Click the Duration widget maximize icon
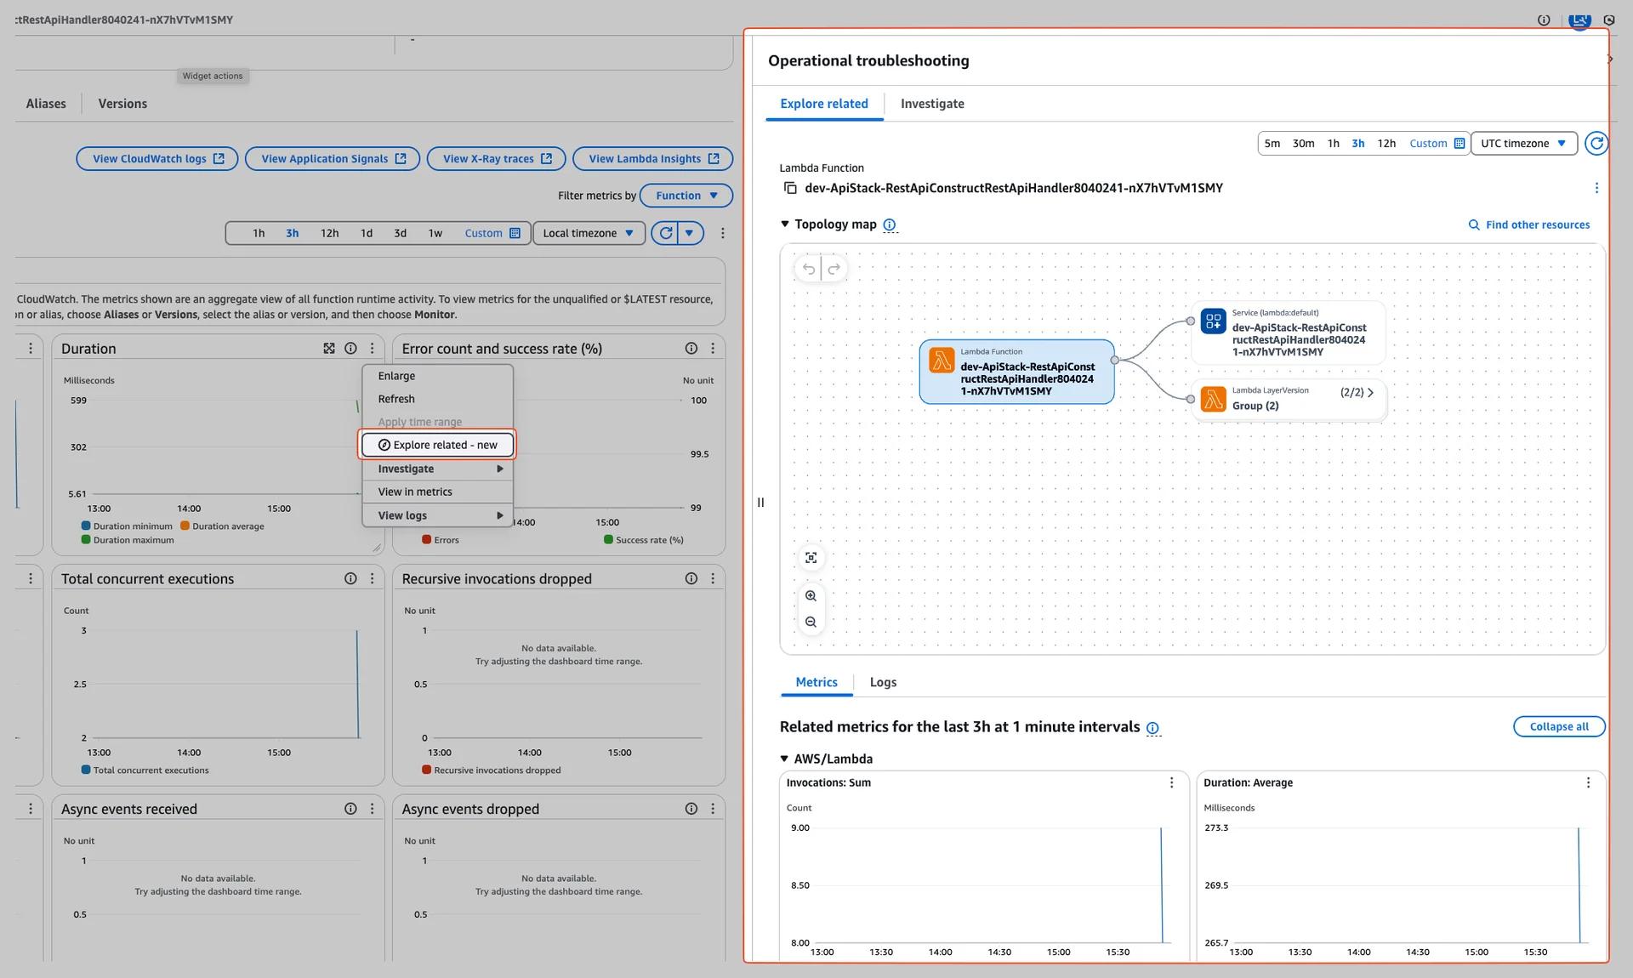This screenshot has height=978, width=1633. [329, 349]
